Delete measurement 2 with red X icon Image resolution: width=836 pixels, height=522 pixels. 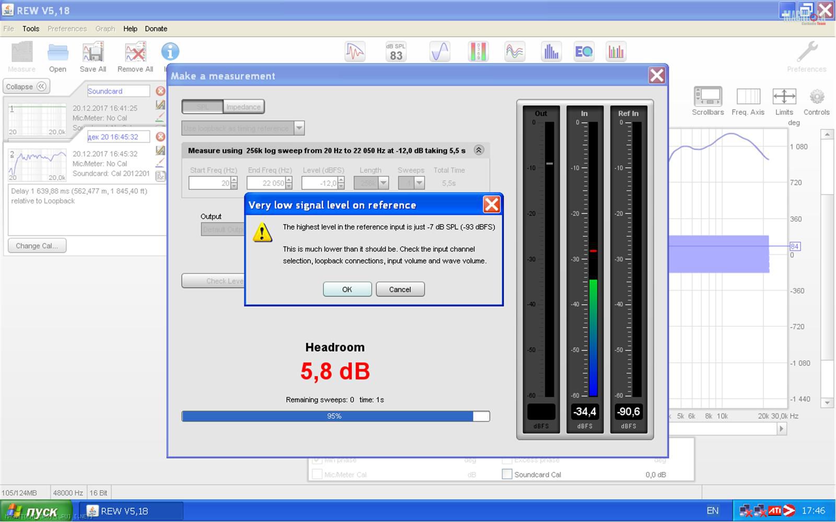click(x=160, y=136)
